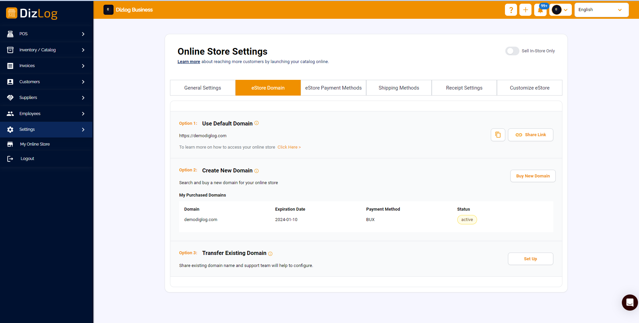Expand the Inventory / Catalog menu

tap(46, 50)
